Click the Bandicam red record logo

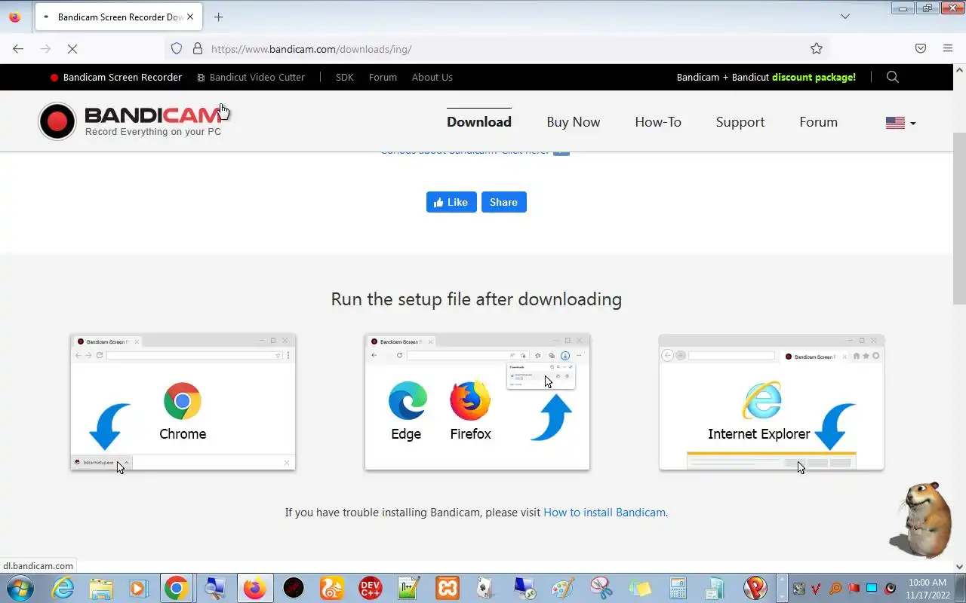(57, 122)
